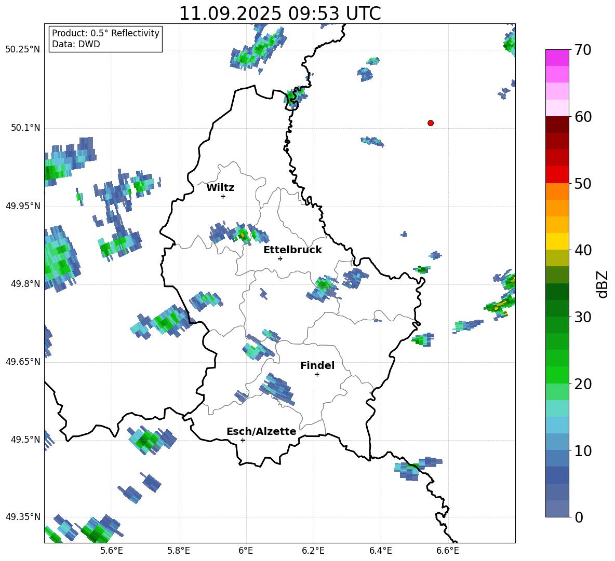The image size is (615, 561).
Task: Click the Esch/Alzette city label
Action: (x=261, y=431)
